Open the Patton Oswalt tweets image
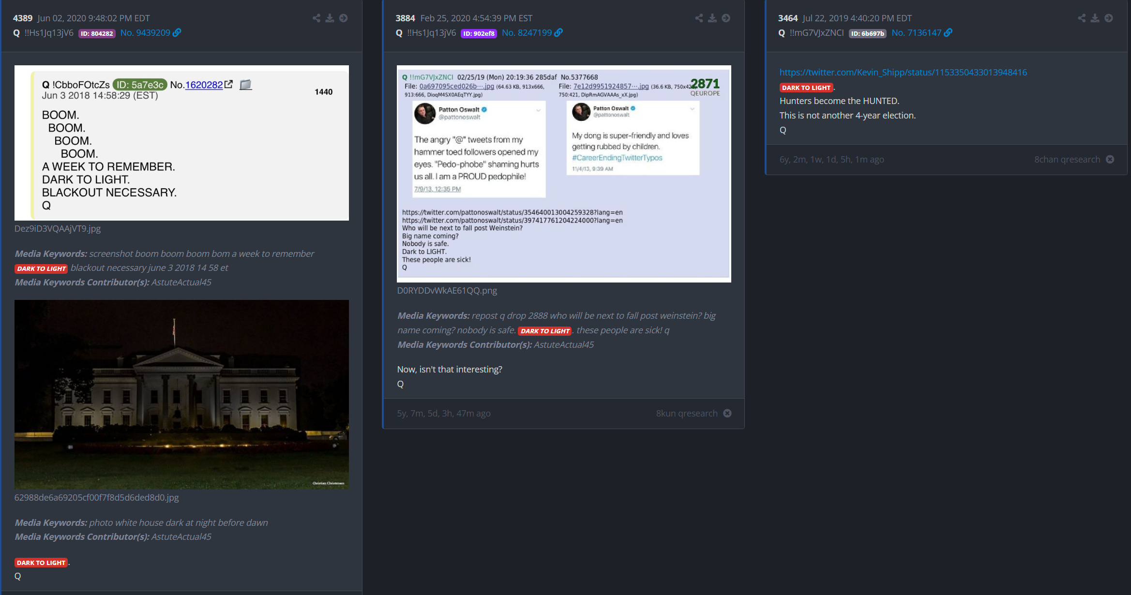The width and height of the screenshot is (1131, 595). [564, 174]
